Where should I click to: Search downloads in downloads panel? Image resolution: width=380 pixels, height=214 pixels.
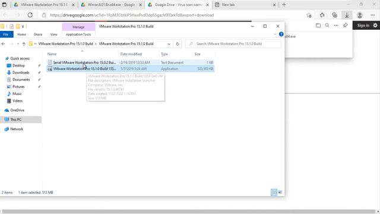point(327,25)
